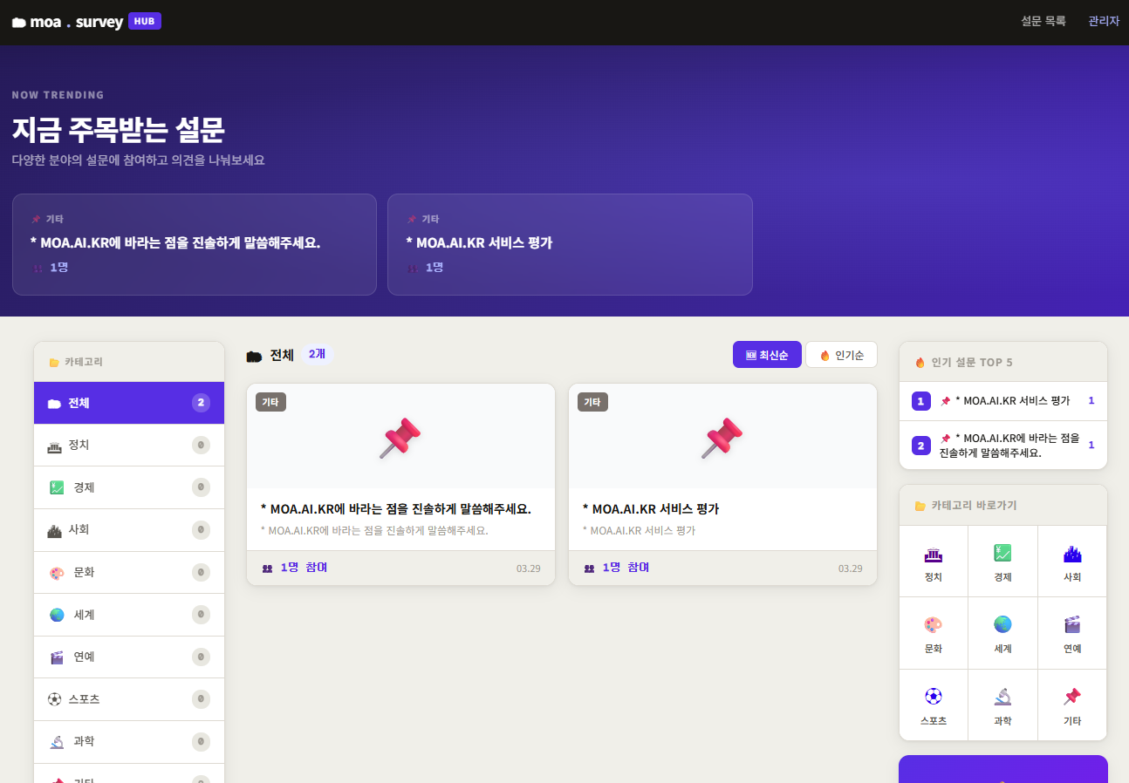Image resolution: width=1129 pixels, height=783 pixels.
Task: Select the Society (사회) shortcut icon
Action: 1072,555
